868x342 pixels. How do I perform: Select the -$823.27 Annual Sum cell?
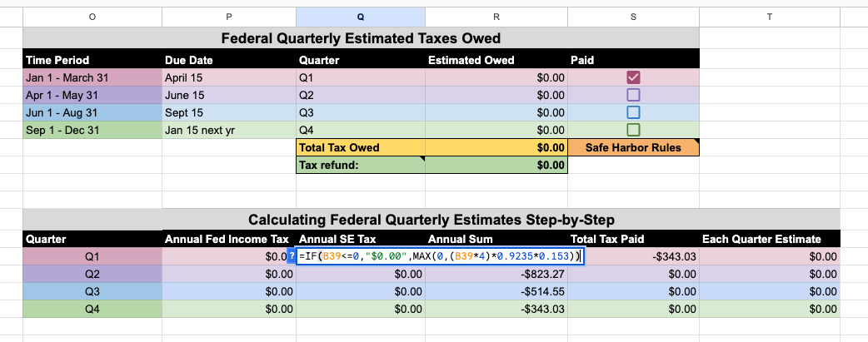pyautogui.click(x=496, y=275)
